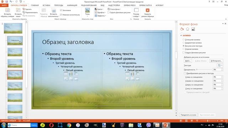The image size is (228, 128).
Task: Open Picture tab icon in Format Background
Action: (x=193, y=29)
